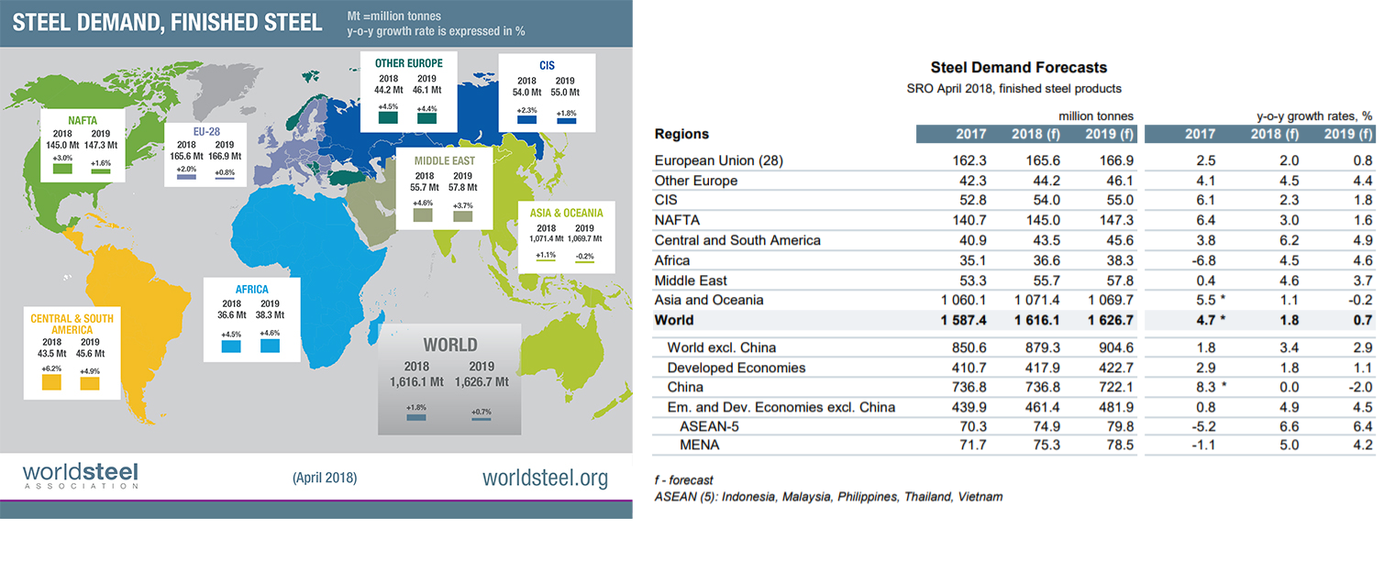Click the (April 2018) date text
1384x583 pixels.
(x=325, y=478)
